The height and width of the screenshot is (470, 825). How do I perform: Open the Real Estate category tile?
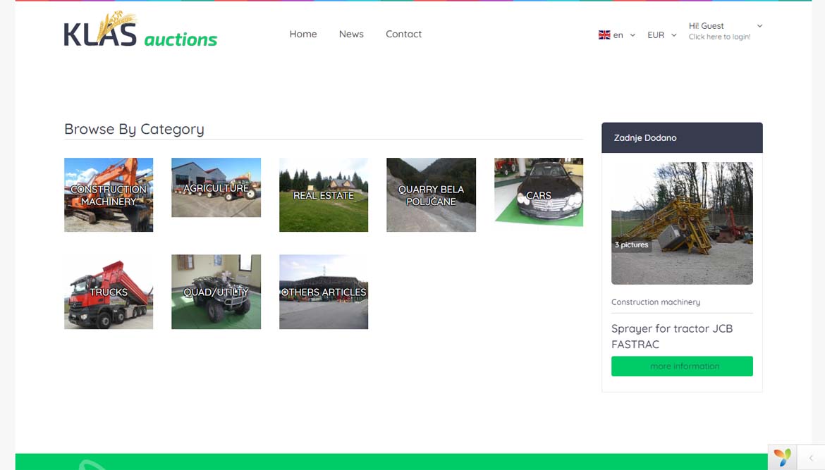324,195
